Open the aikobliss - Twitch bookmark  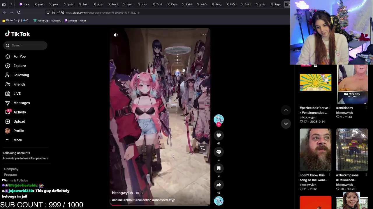pyautogui.click(x=75, y=21)
